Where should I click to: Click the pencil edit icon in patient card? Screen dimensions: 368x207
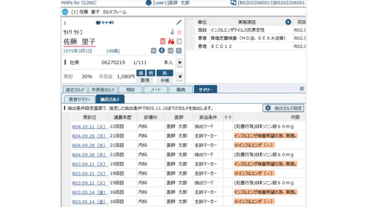tap(179, 23)
